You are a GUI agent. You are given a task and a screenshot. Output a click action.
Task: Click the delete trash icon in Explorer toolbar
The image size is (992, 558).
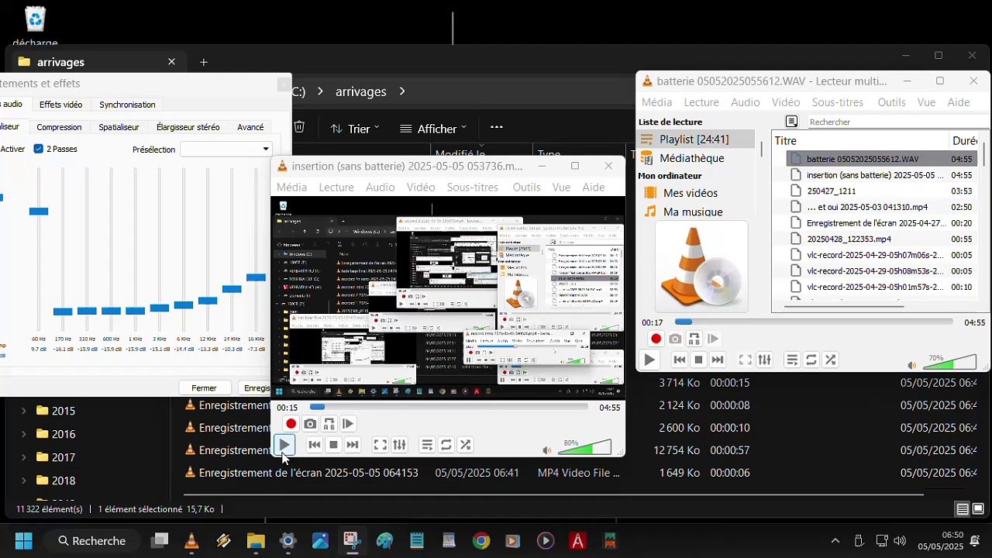299,127
